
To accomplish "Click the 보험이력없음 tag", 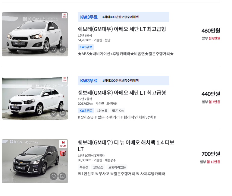I will (117, 167).
